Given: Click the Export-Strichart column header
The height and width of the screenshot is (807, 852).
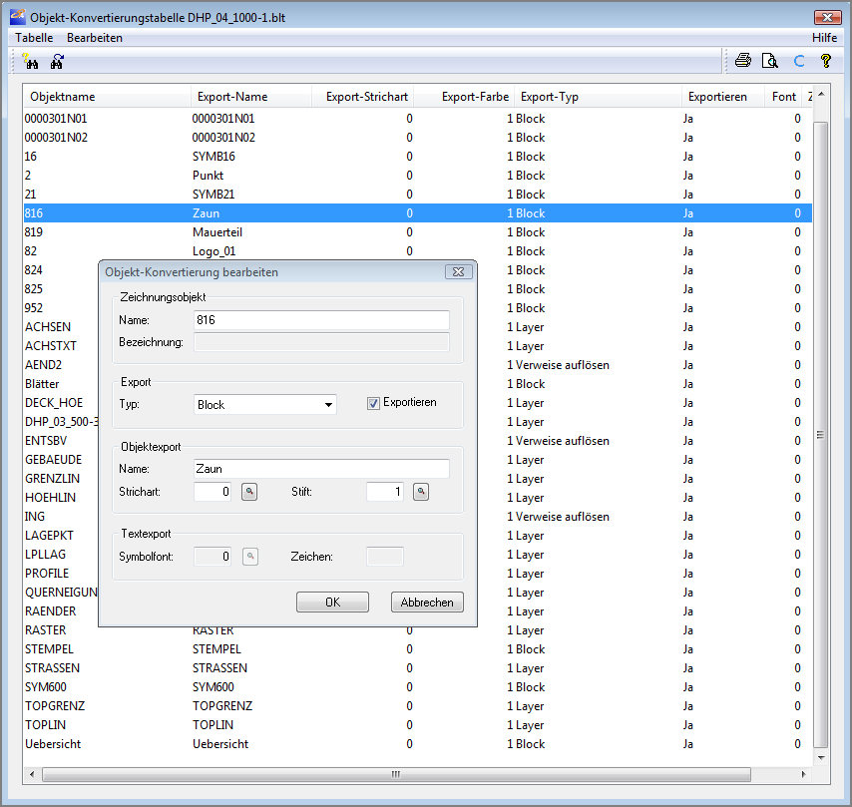Looking at the screenshot, I should [363, 96].
